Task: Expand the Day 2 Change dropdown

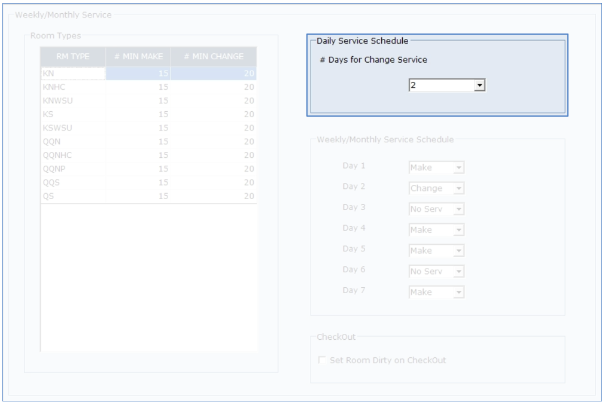Action: [x=458, y=189]
